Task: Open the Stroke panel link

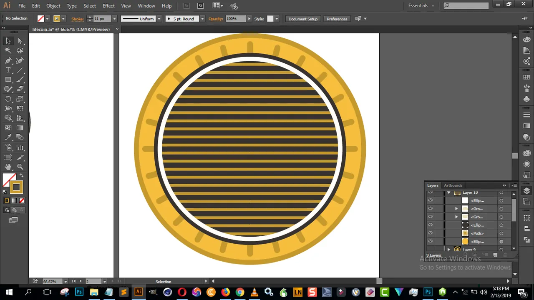Action: click(x=78, y=19)
